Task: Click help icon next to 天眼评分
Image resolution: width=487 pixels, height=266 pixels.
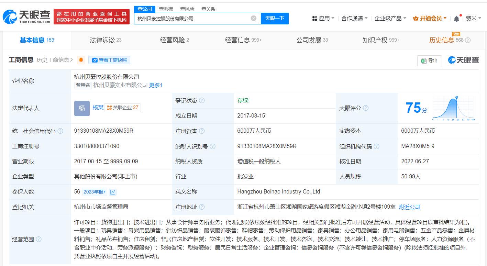Action: click(x=366, y=108)
